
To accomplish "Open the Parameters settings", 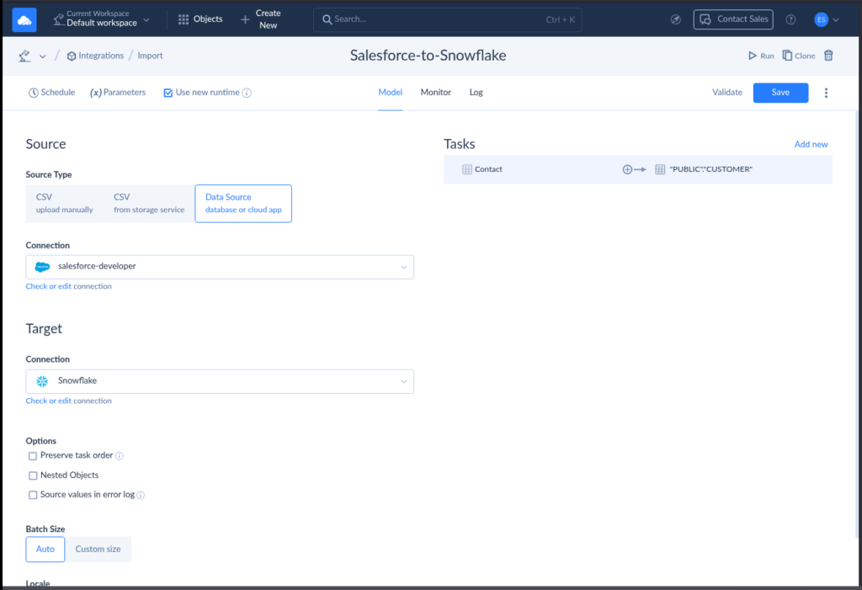I will [118, 93].
